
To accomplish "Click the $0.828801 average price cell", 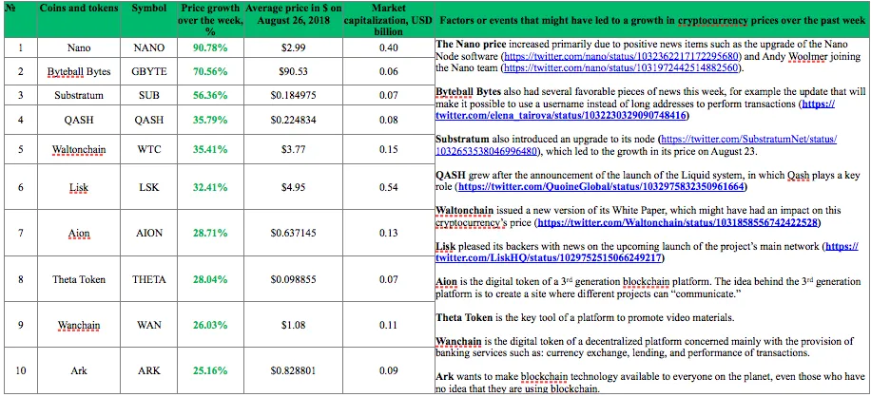I will pyautogui.click(x=293, y=370).
